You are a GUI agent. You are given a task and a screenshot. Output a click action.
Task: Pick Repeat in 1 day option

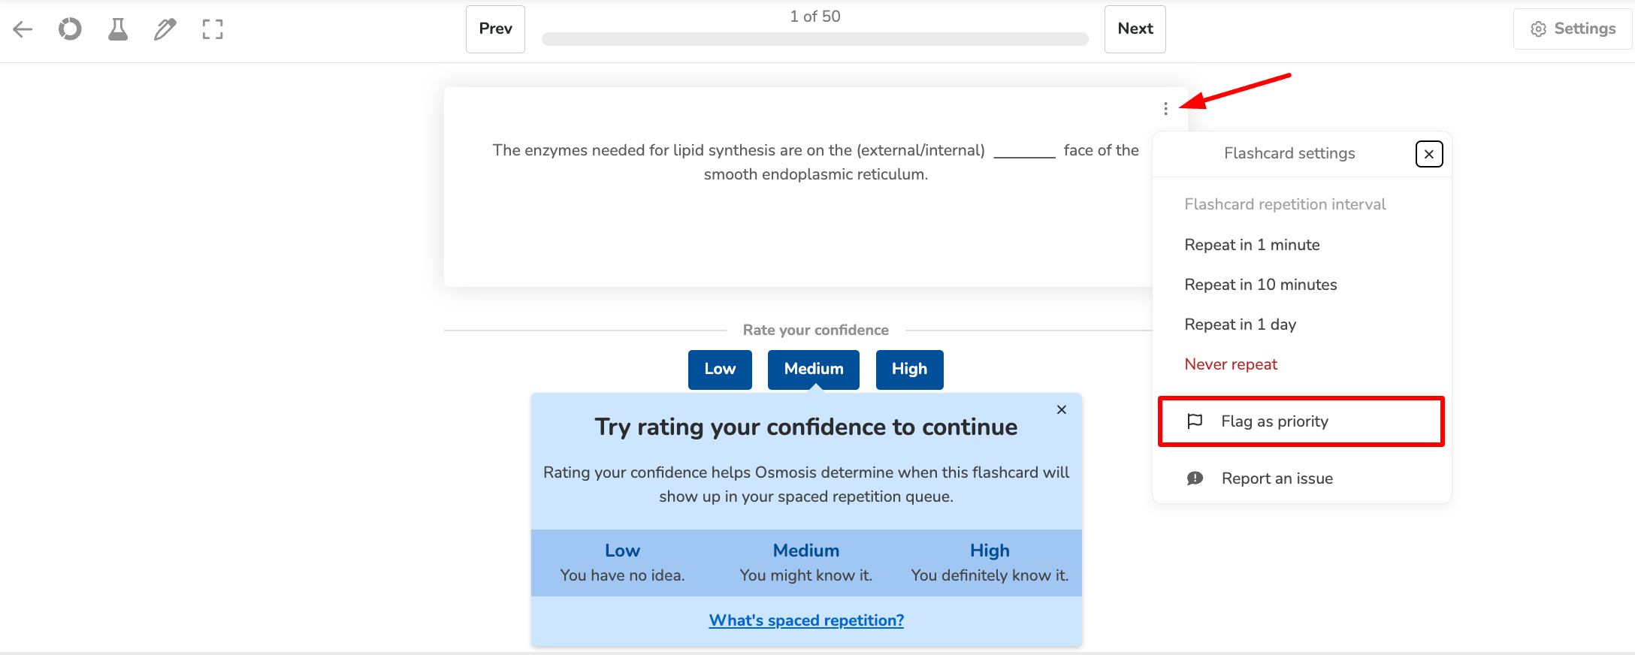click(1240, 324)
